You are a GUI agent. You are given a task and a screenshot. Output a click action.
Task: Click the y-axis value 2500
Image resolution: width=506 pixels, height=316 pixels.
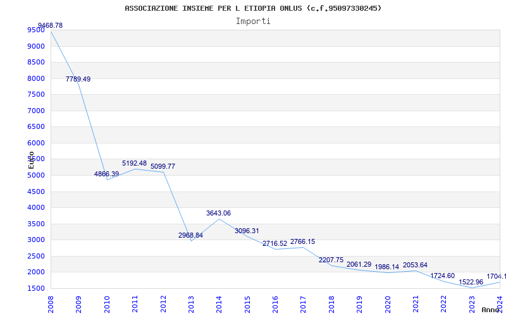(36, 257)
